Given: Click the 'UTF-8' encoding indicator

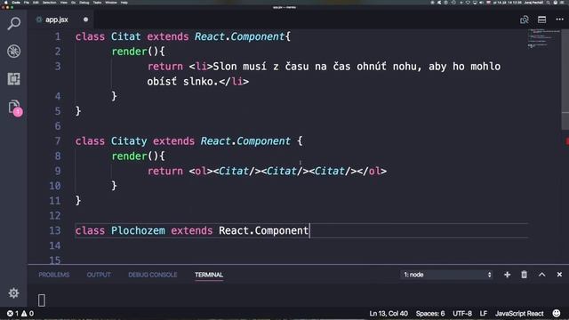Looking at the screenshot, I should [462, 314].
